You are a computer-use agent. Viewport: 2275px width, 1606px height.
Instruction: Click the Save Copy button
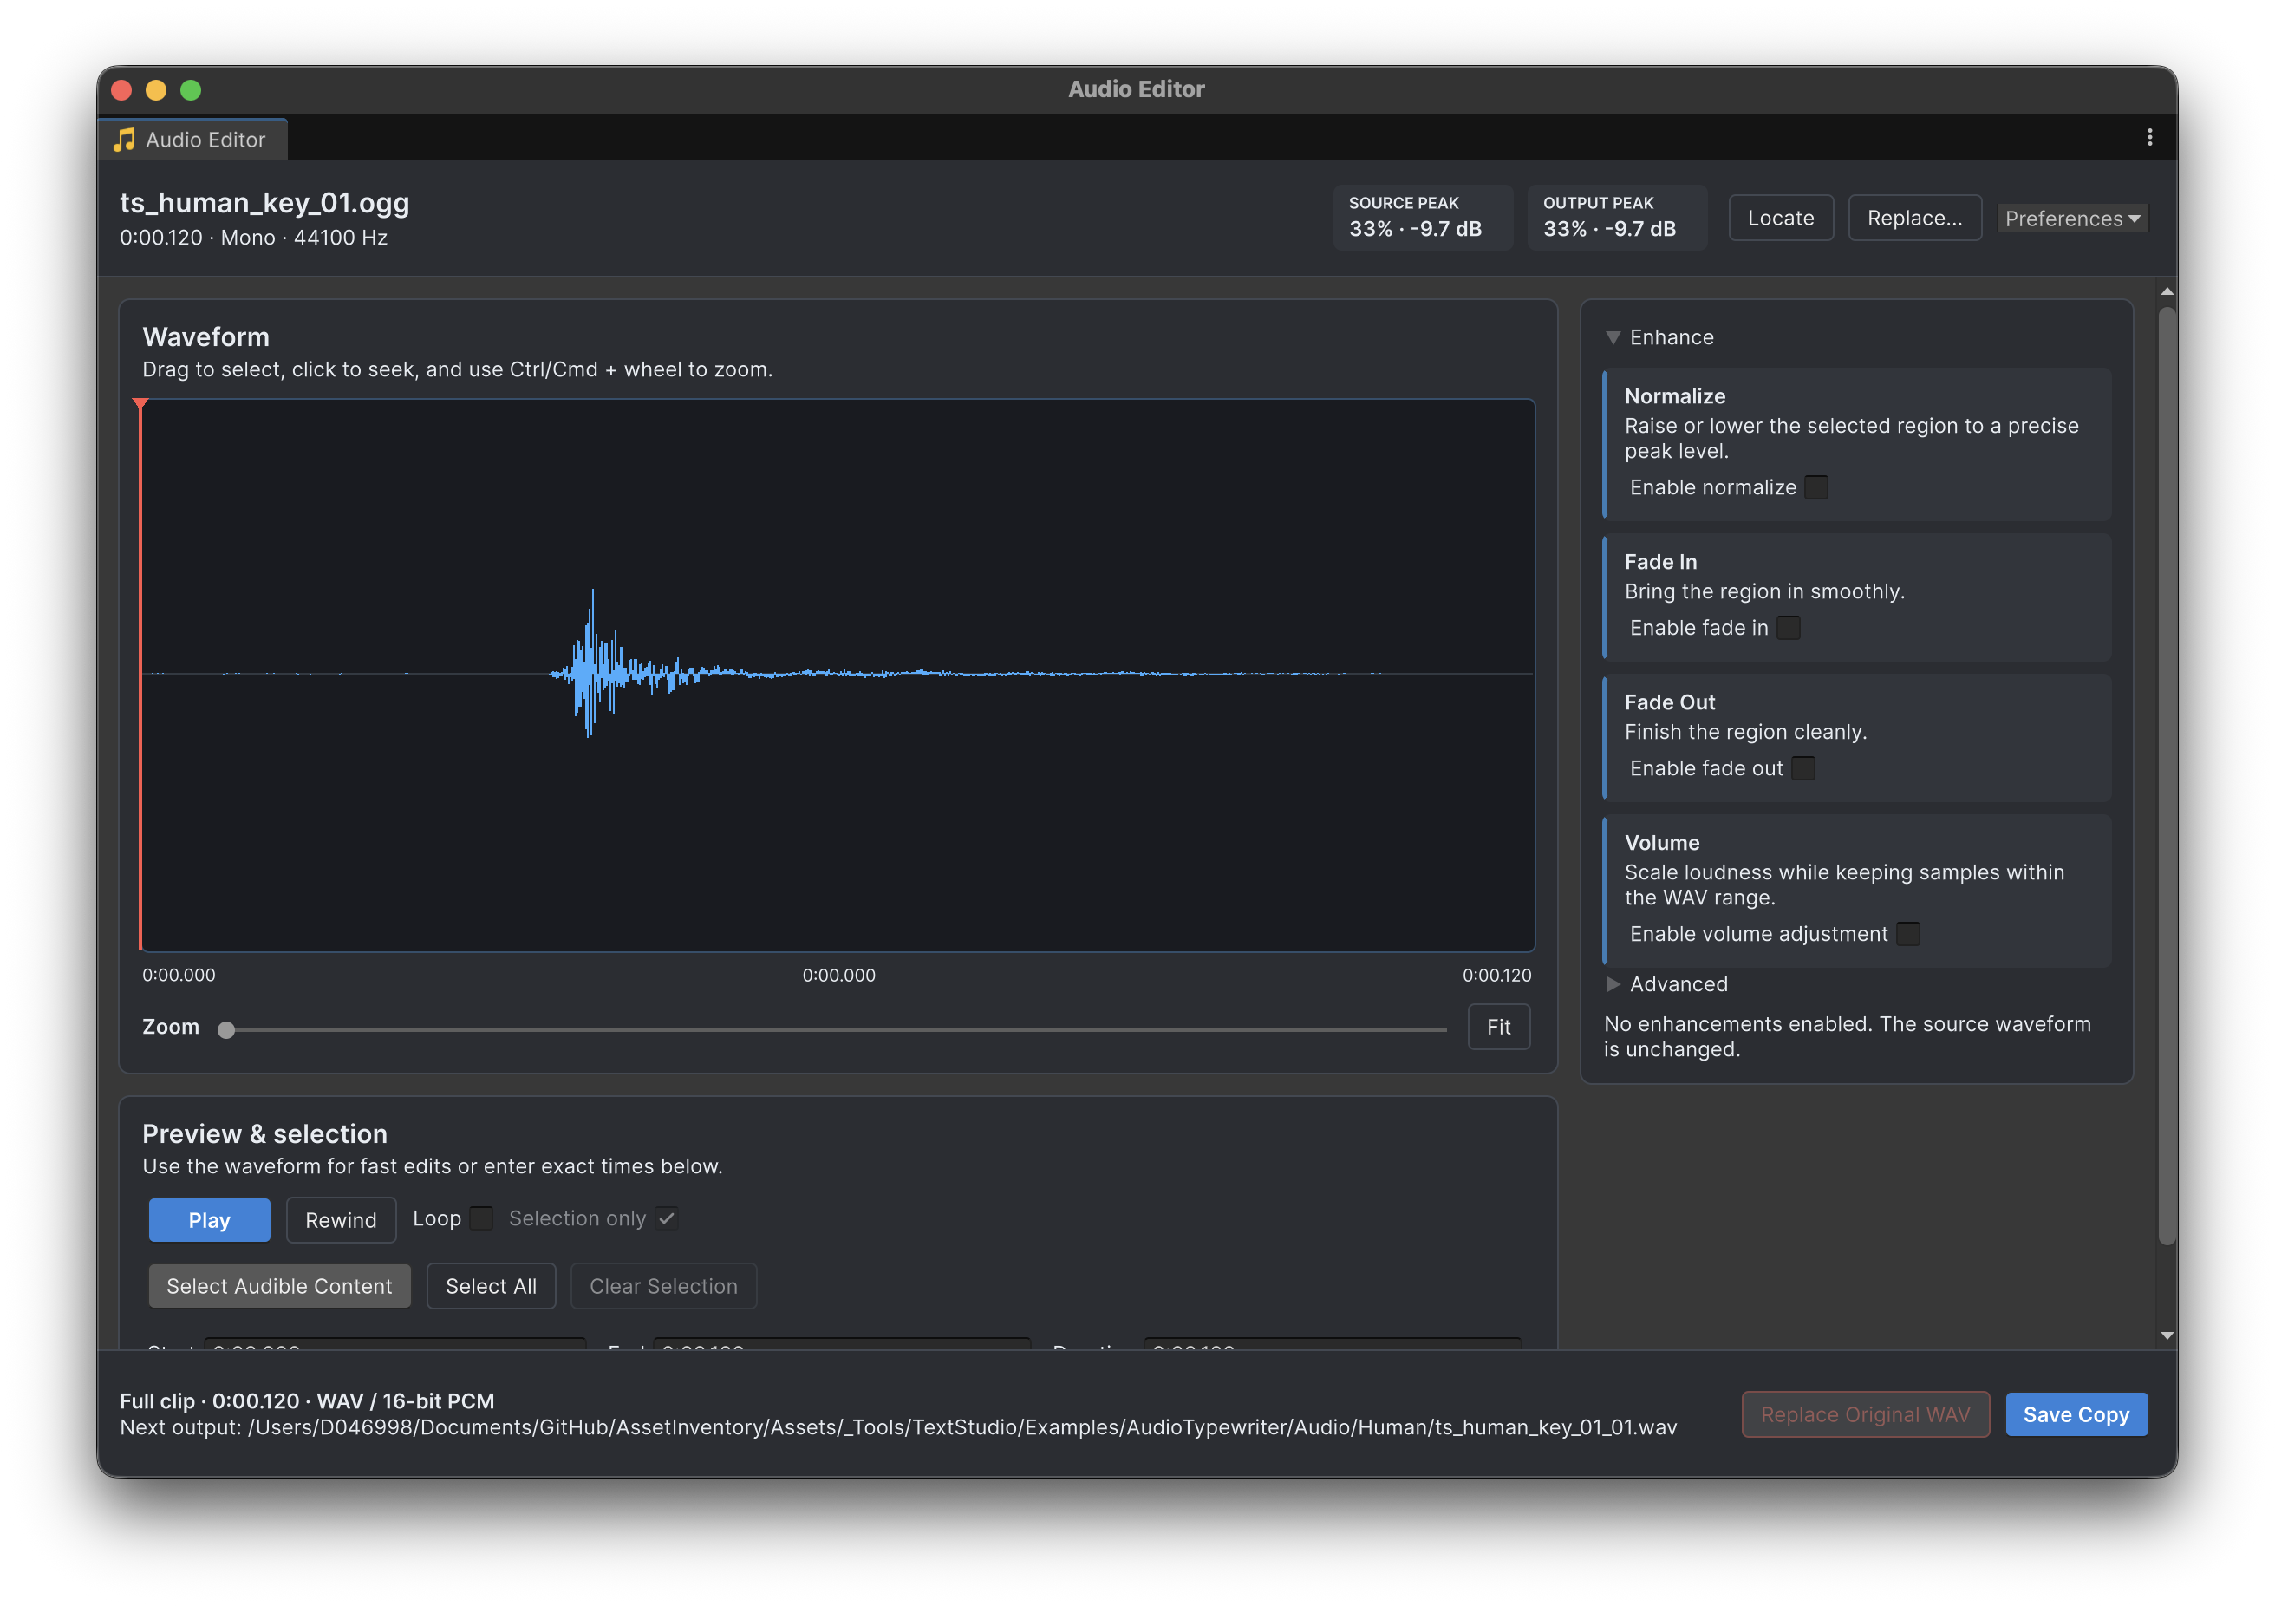click(2076, 1414)
